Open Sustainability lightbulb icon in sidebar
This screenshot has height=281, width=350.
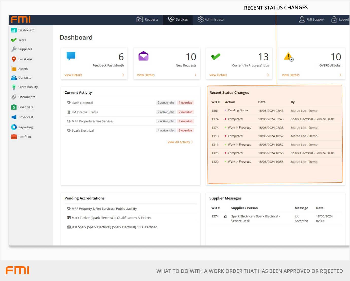[14, 87]
